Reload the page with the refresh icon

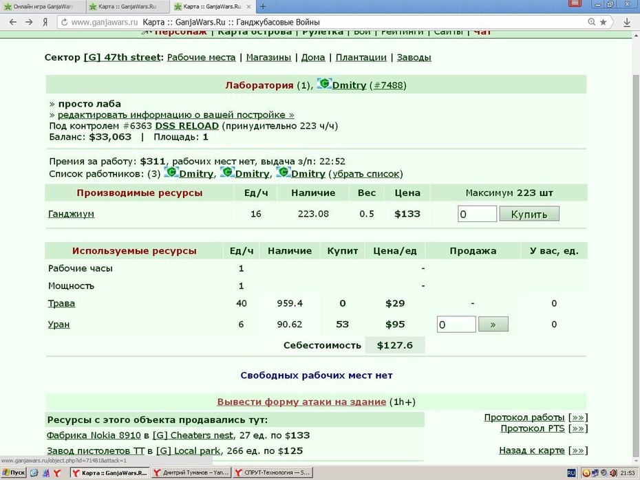pos(64,23)
